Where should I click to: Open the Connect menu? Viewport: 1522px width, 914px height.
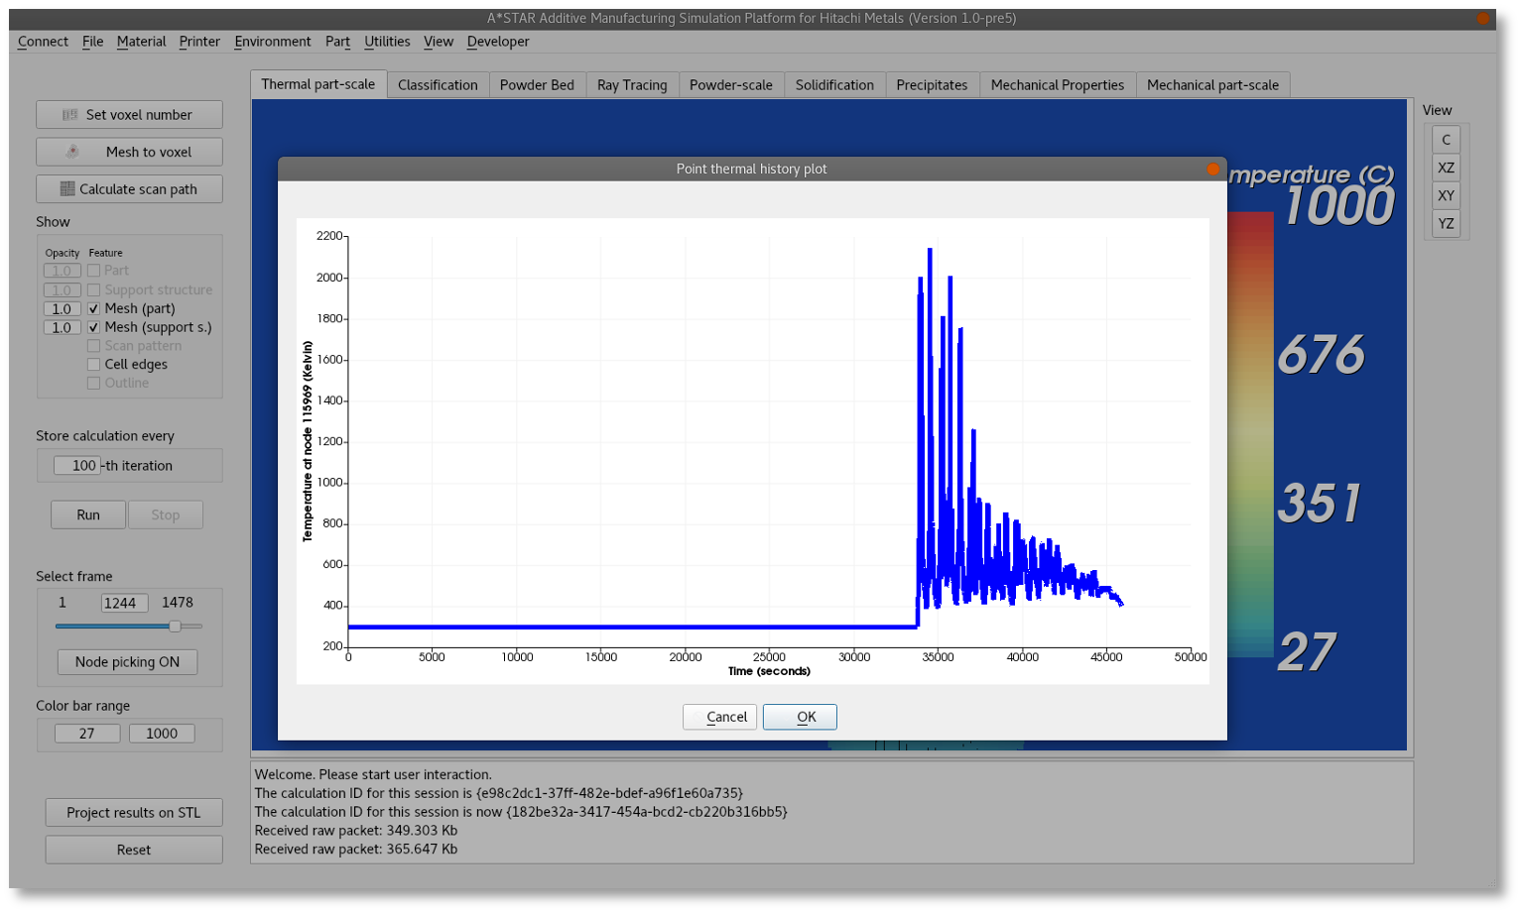43,42
